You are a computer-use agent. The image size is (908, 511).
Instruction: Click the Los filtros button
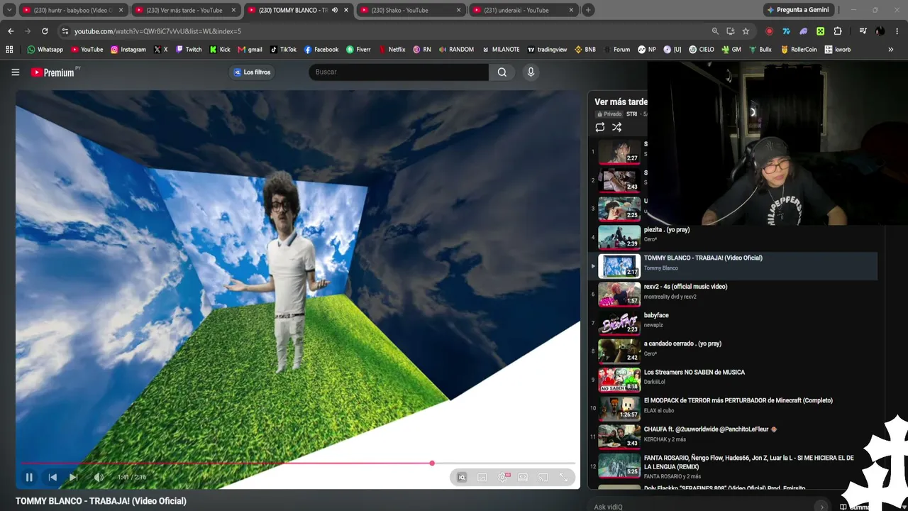253,72
